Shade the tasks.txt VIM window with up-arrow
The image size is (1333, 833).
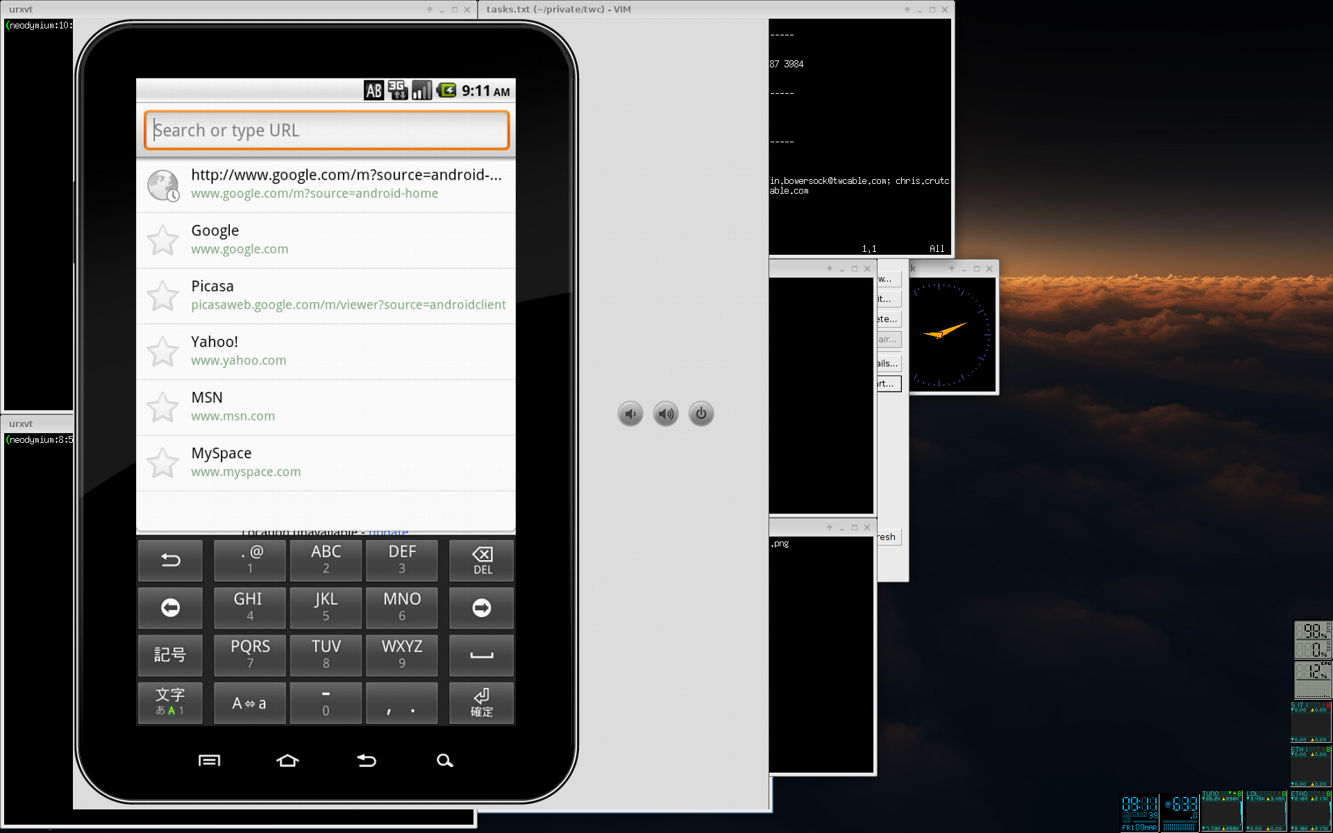click(907, 10)
